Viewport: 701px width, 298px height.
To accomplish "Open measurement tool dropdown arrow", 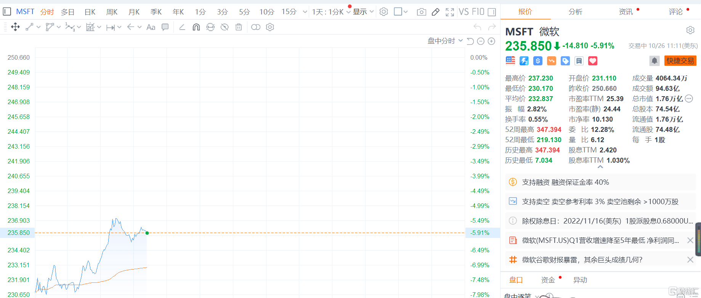I will tap(99, 27).
